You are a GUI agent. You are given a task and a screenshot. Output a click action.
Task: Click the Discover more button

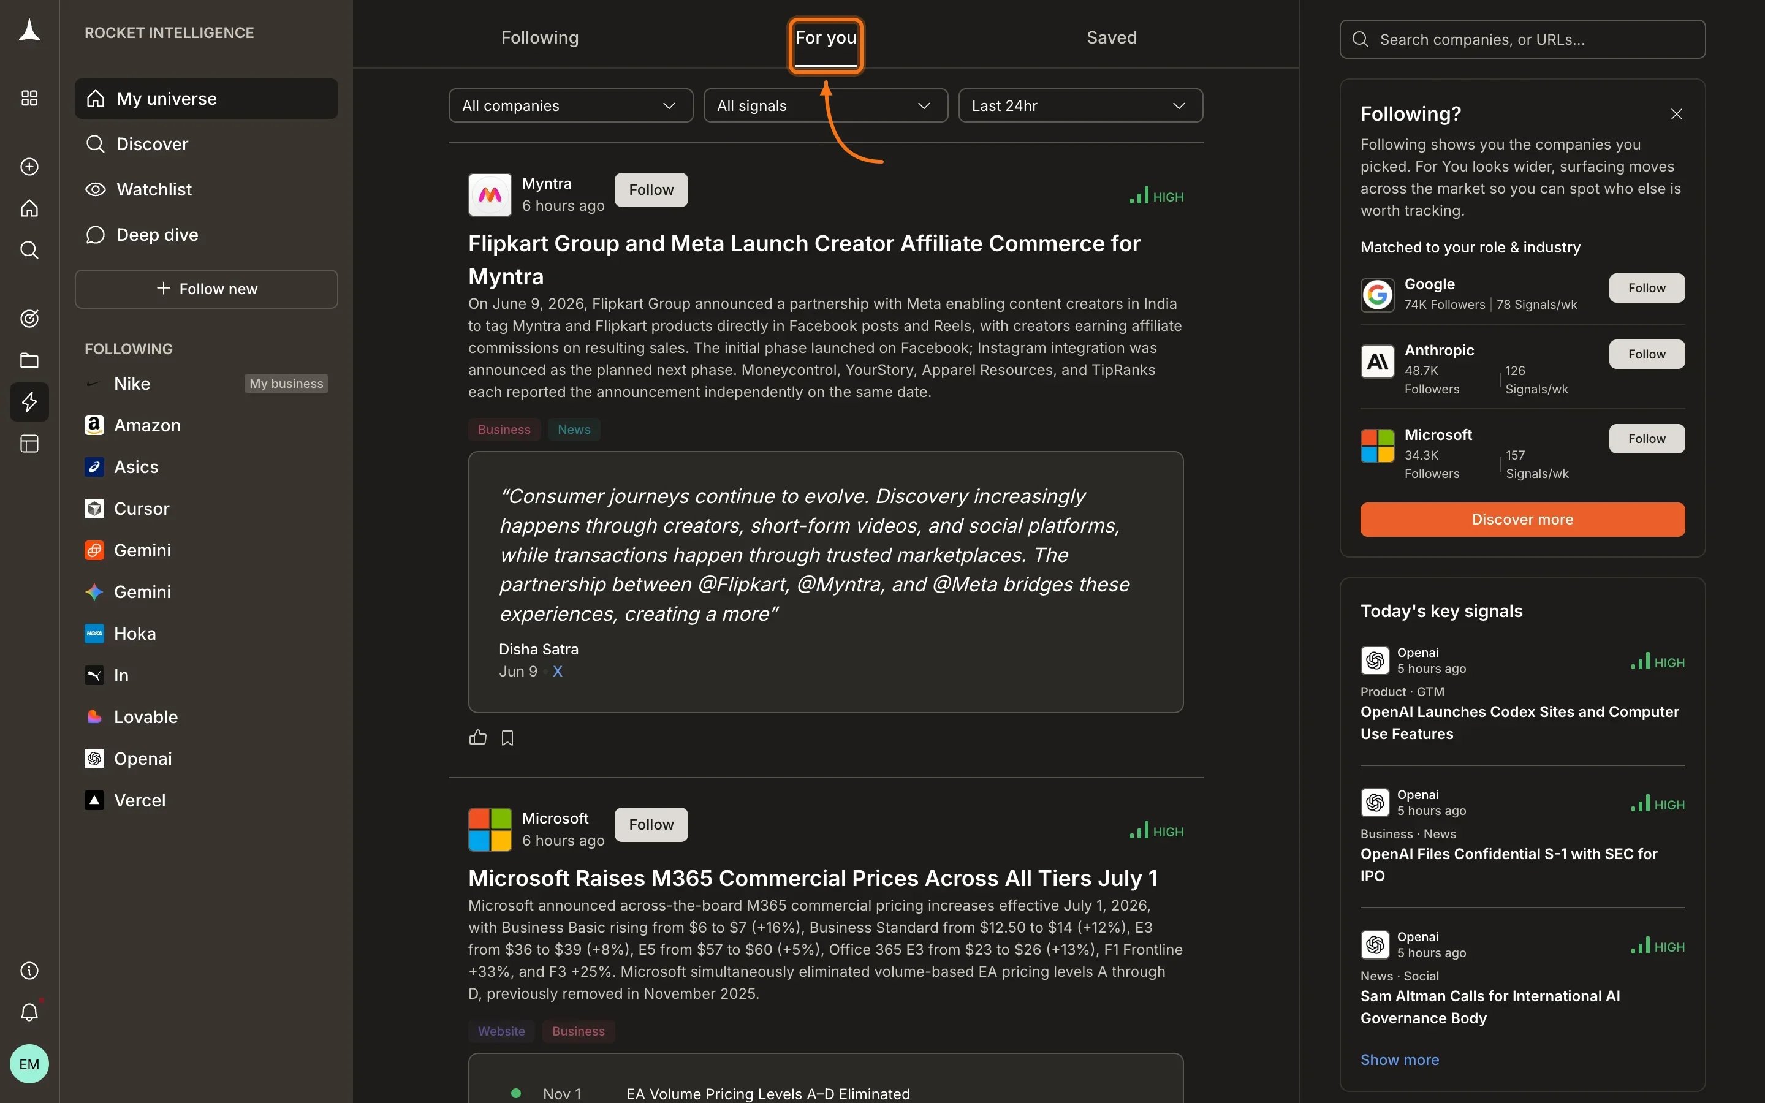coord(1522,520)
